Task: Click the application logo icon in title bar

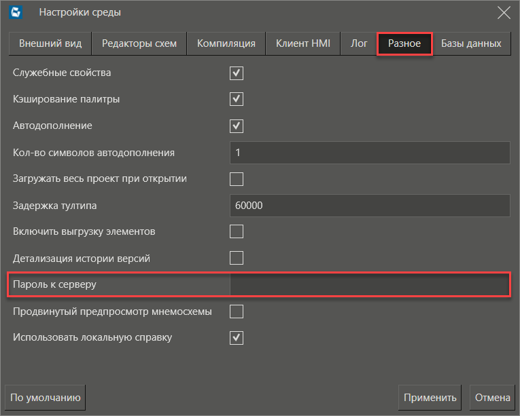Action: pos(16,13)
